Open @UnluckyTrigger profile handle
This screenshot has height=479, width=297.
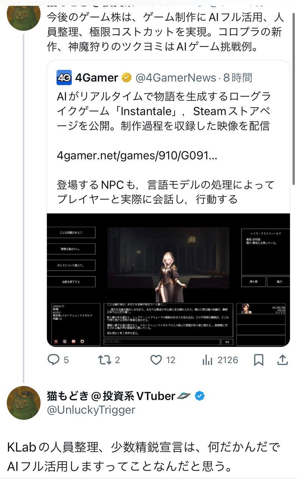click(91, 410)
